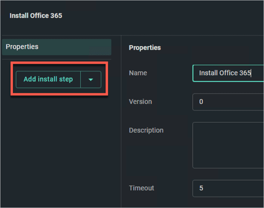264x208 pixels.
Task: Click the Timeout label
Action: [x=141, y=188]
